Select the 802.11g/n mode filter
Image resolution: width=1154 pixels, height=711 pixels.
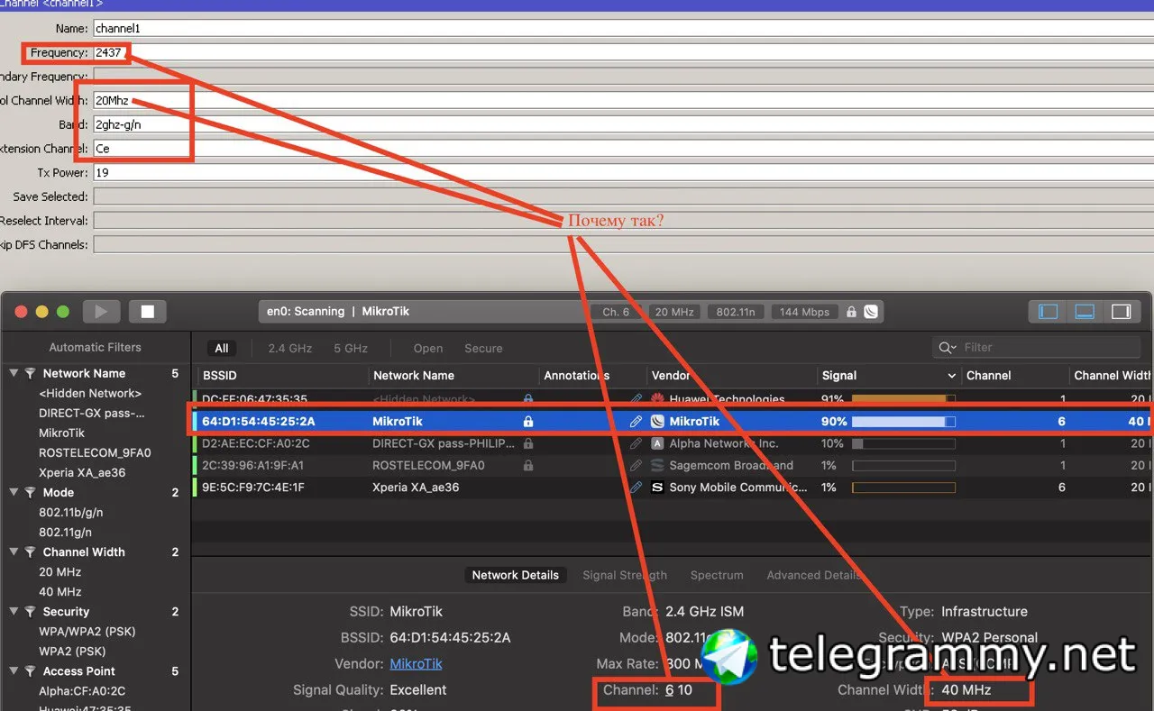click(65, 532)
